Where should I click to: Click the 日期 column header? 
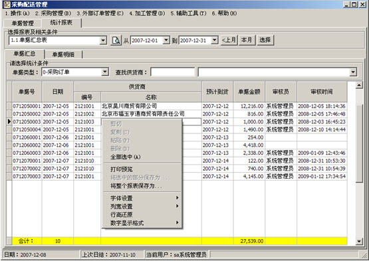58,92
